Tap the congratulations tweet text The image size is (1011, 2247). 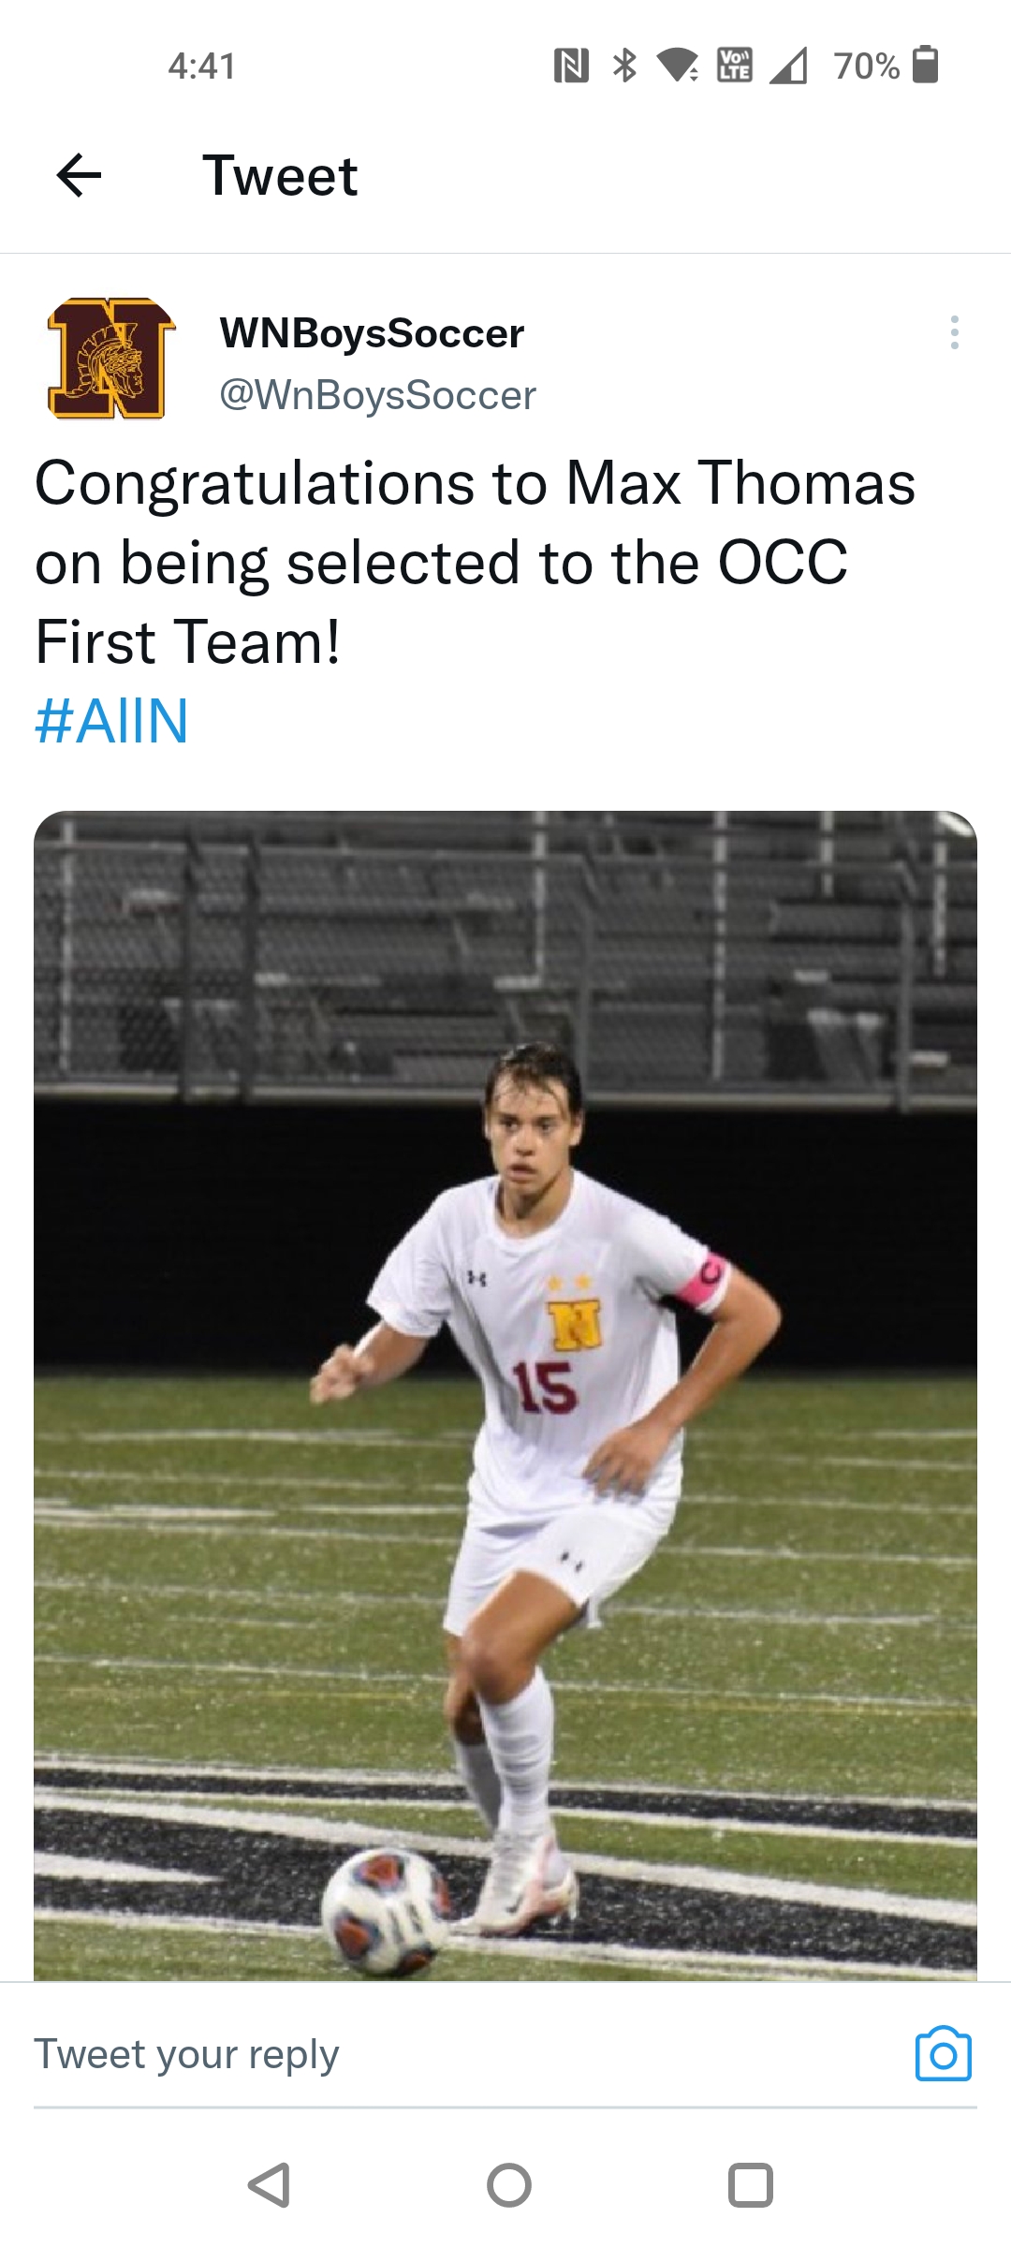[x=475, y=562]
